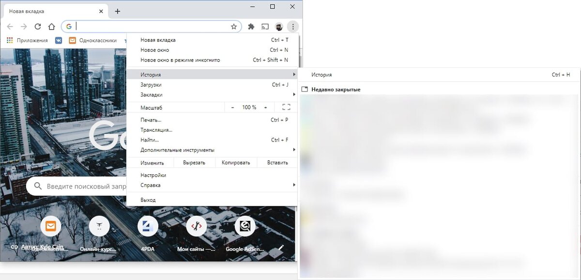Open История in the submenu panel
Image resolution: width=581 pixels, height=280 pixels.
[439, 75]
